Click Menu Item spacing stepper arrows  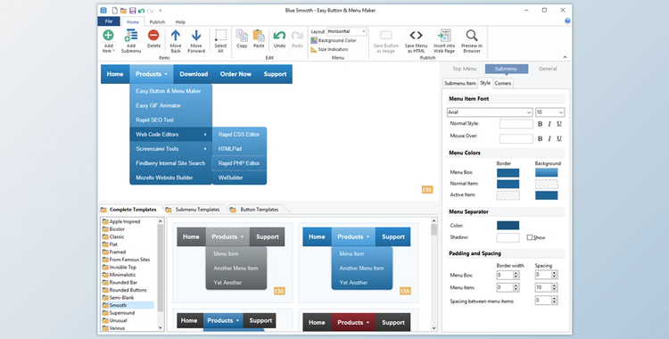click(554, 288)
